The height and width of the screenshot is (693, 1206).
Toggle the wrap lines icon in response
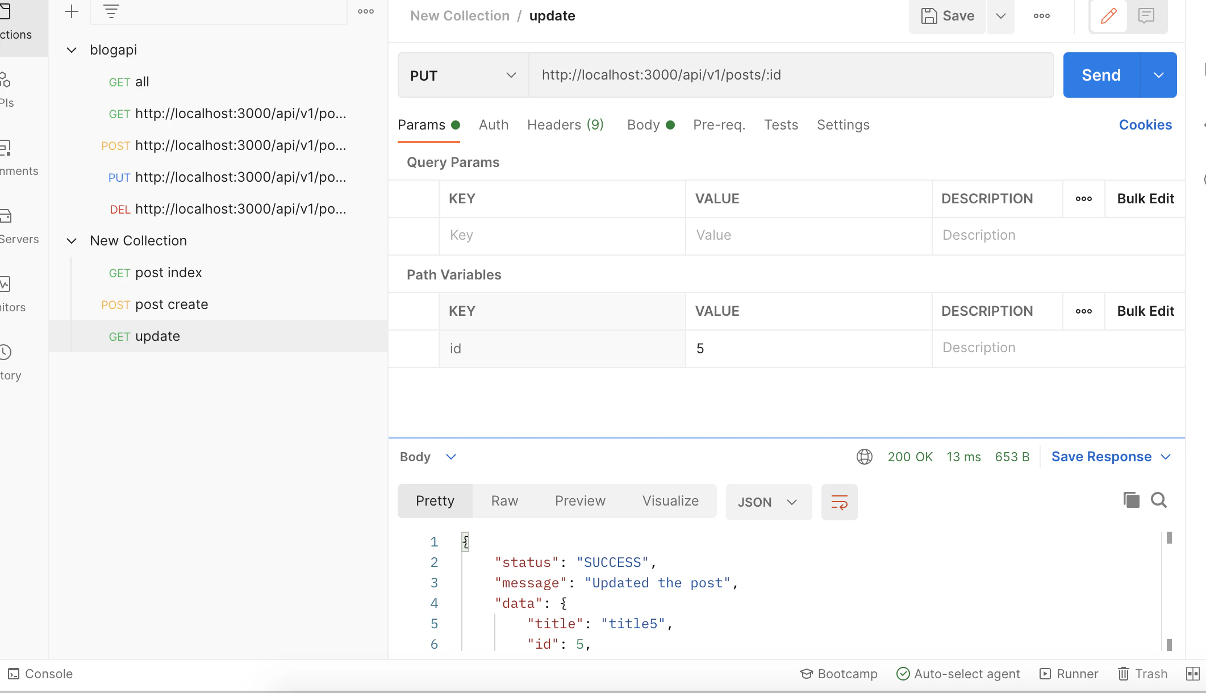pos(839,502)
